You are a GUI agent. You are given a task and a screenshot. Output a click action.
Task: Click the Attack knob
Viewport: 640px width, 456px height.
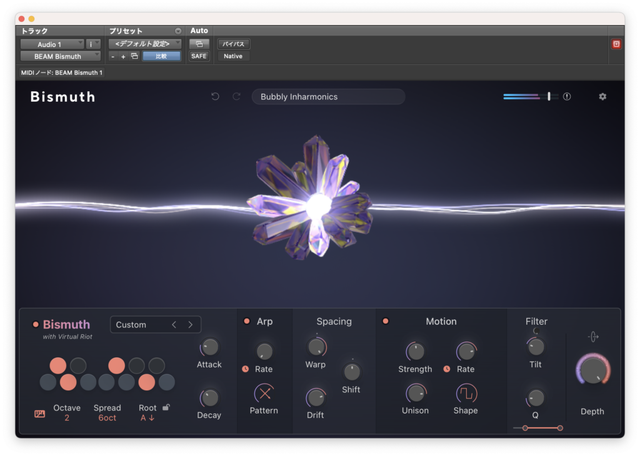[210, 347]
